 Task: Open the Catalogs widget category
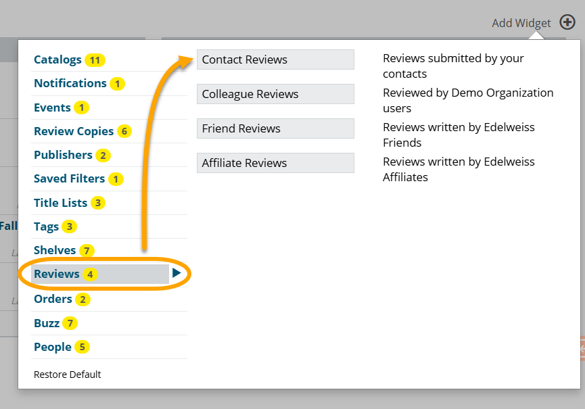[x=57, y=59]
